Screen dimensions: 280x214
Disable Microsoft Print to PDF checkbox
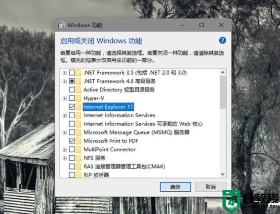click(72, 141)
